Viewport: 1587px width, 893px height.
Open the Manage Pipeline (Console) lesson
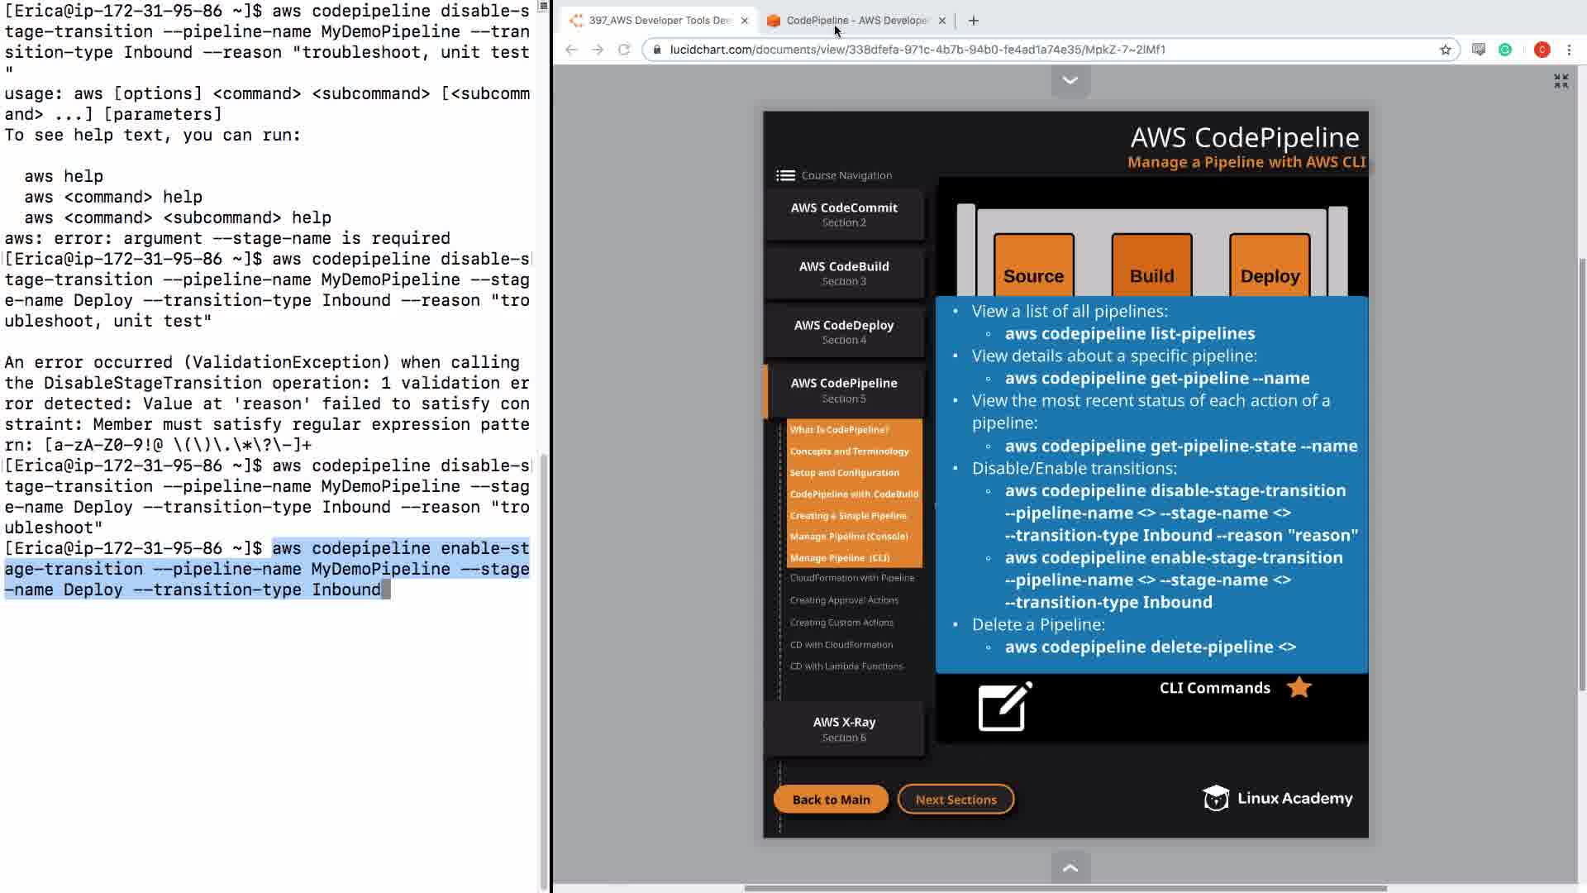click(849, 537)
